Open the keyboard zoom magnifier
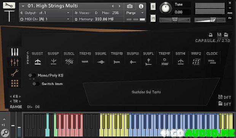Screen dimensions: 236x138 coord(5,133)
